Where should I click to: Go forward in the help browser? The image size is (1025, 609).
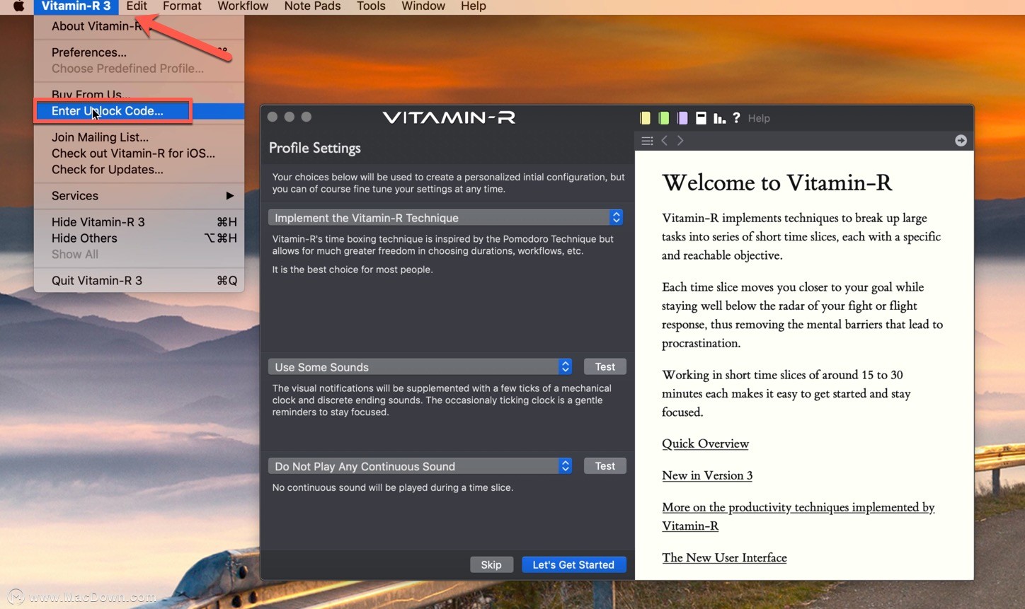tap(680, 141)
